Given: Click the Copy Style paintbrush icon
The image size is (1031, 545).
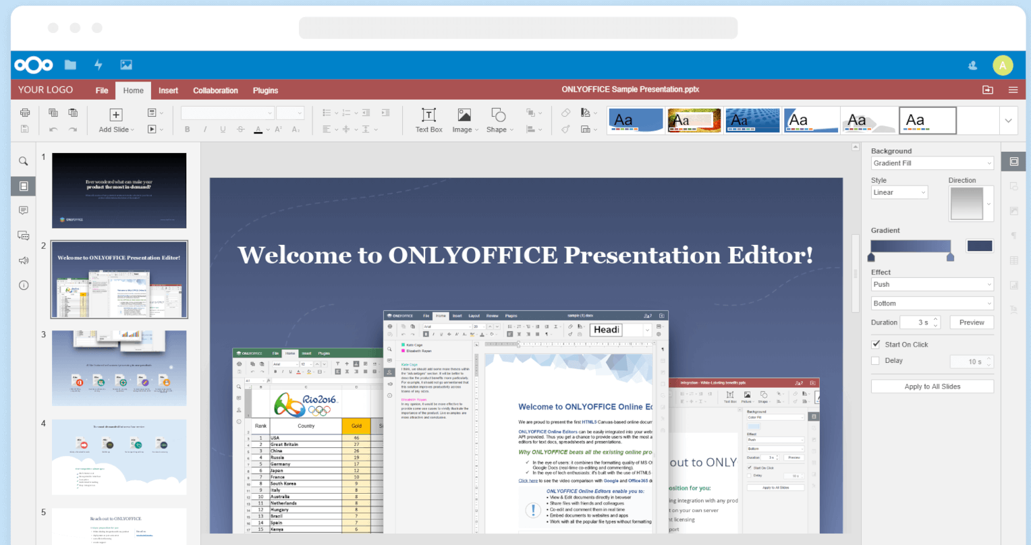Looking at the screenshot, I should (566, 129).
